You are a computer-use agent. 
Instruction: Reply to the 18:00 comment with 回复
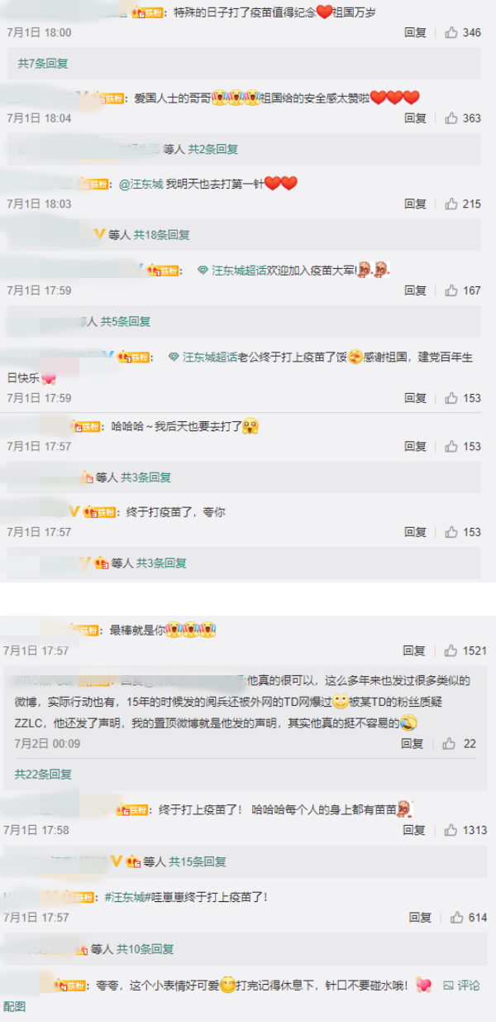[415, 33]
